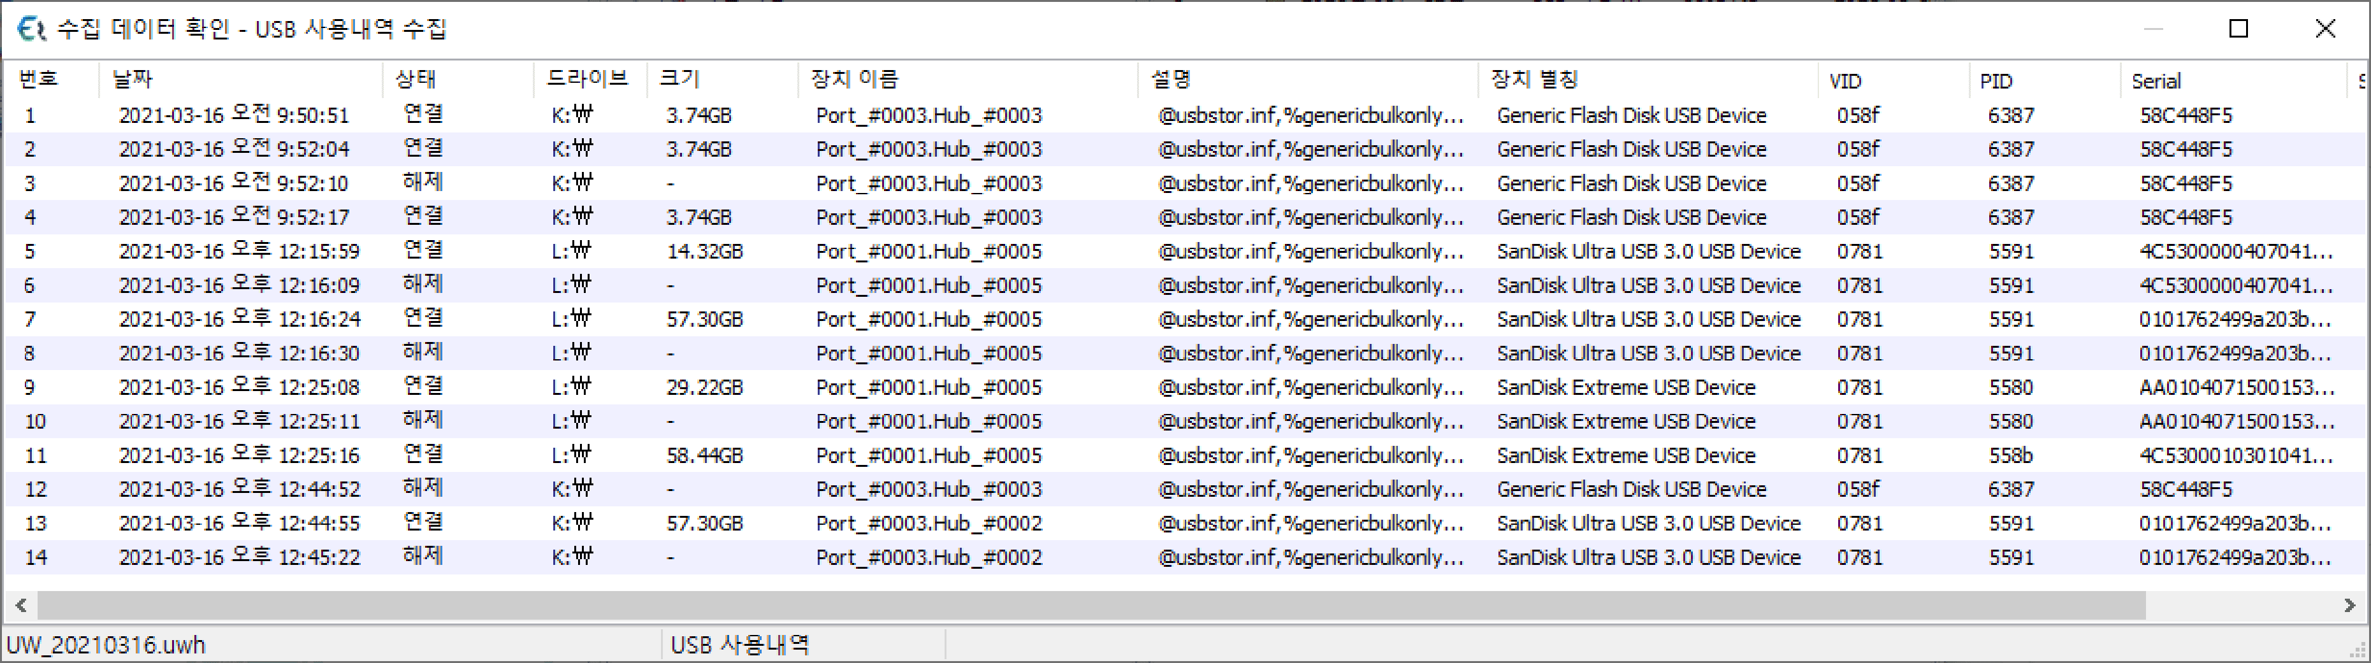Click Port_#0001.Hub_#0005 in row 5

pyautogui.click(x=929, y=251)
